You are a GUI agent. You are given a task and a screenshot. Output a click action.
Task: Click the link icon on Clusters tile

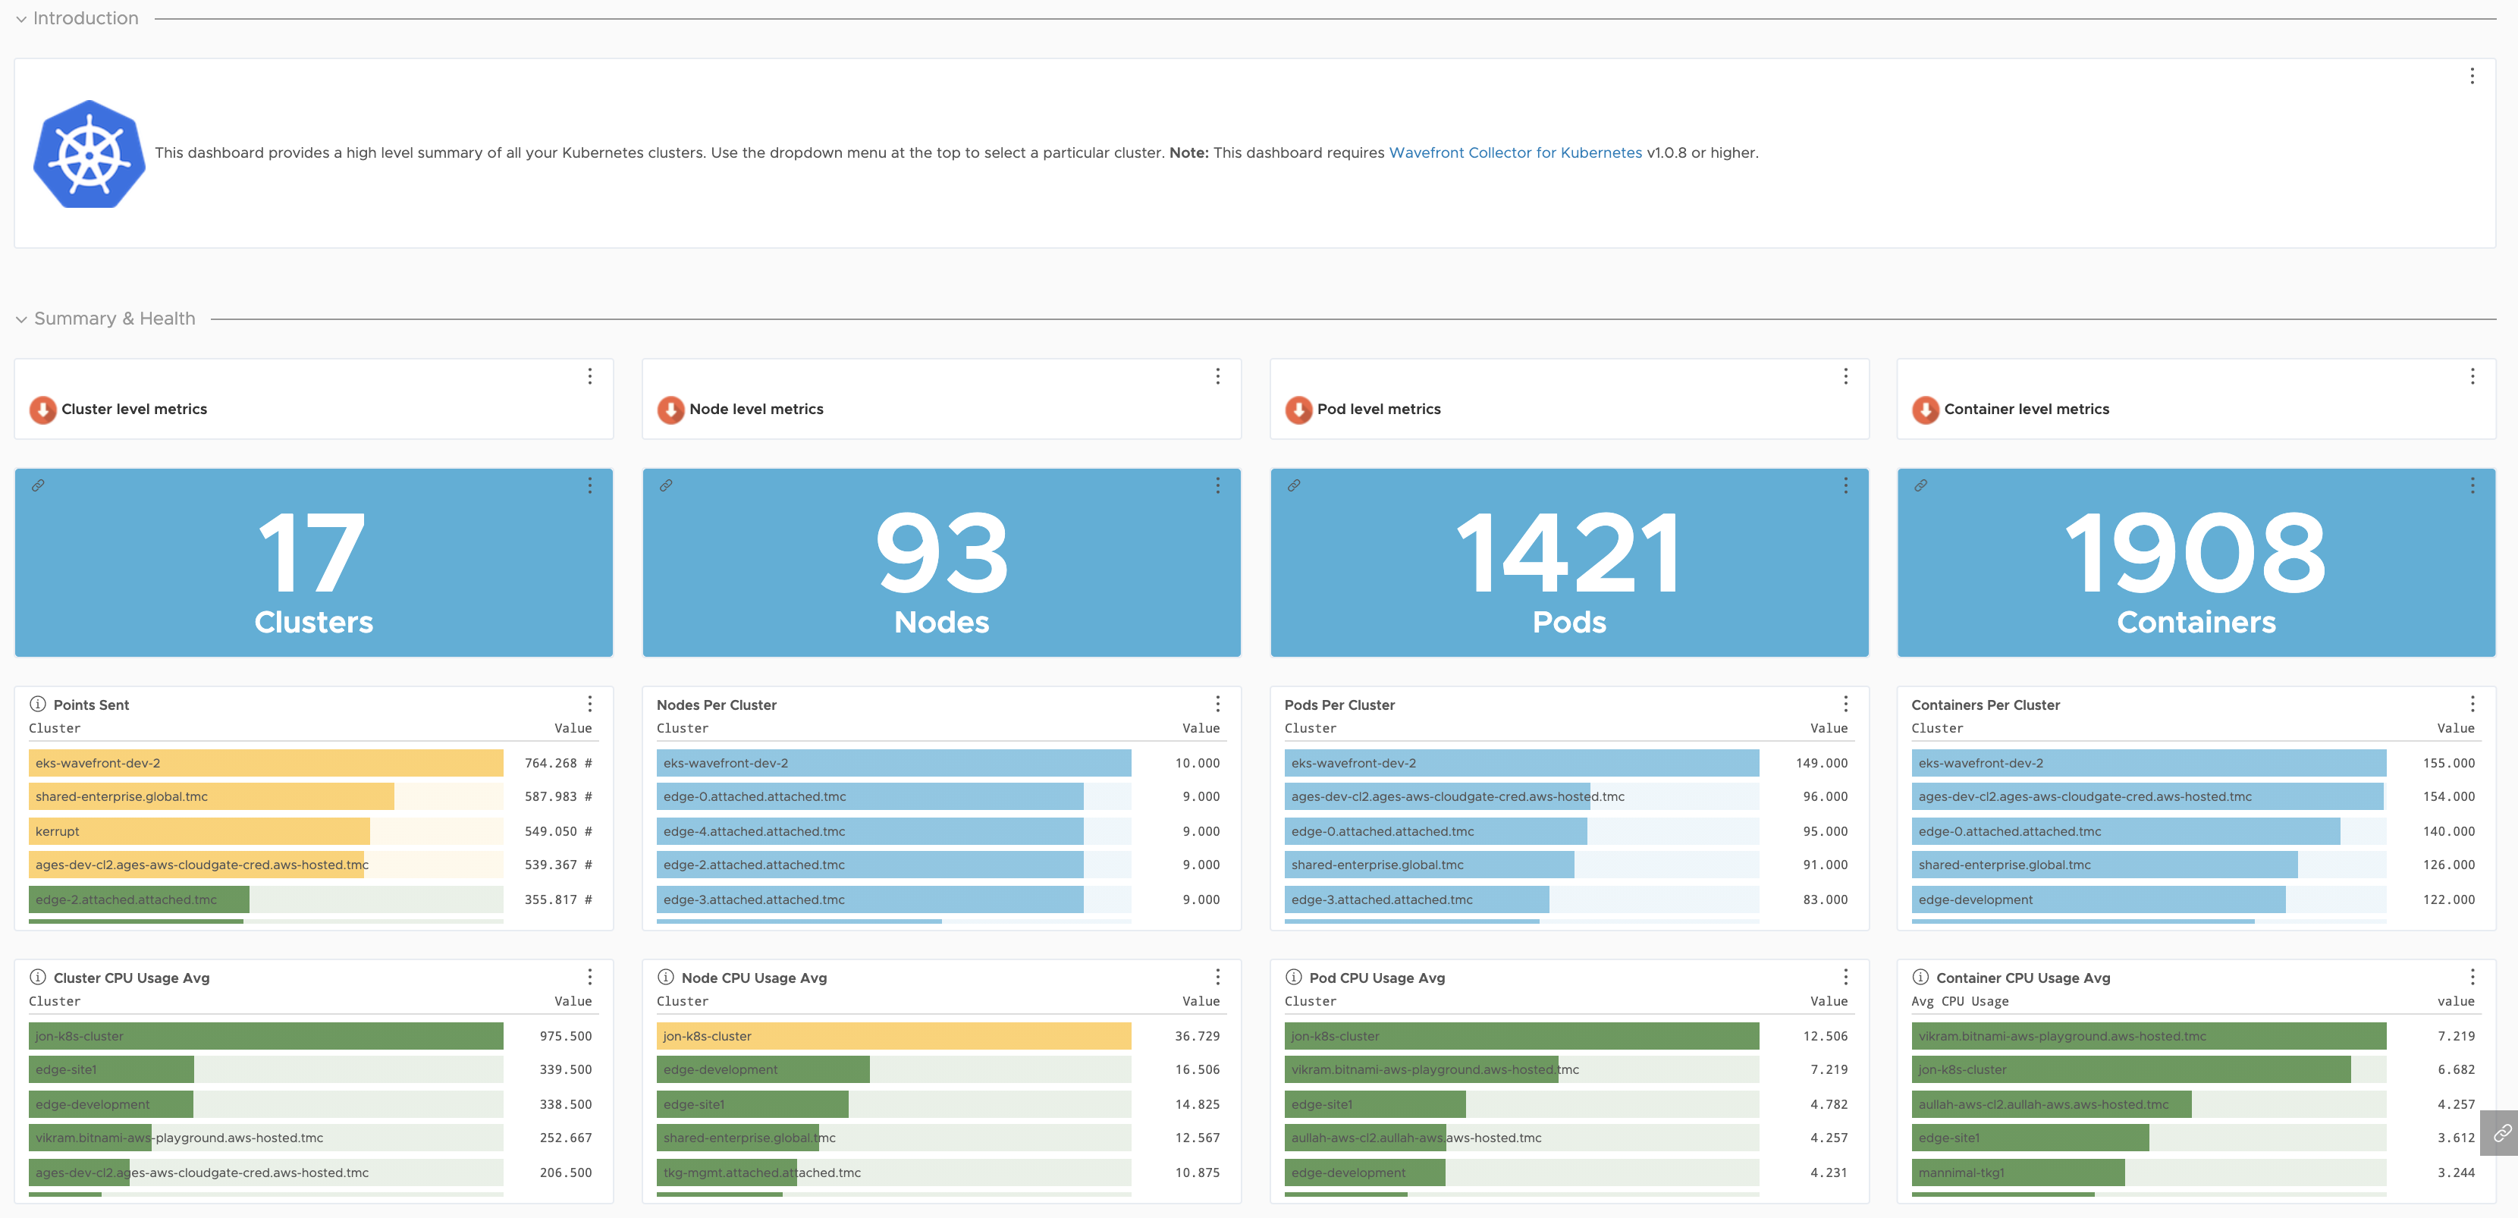point(38,485)
